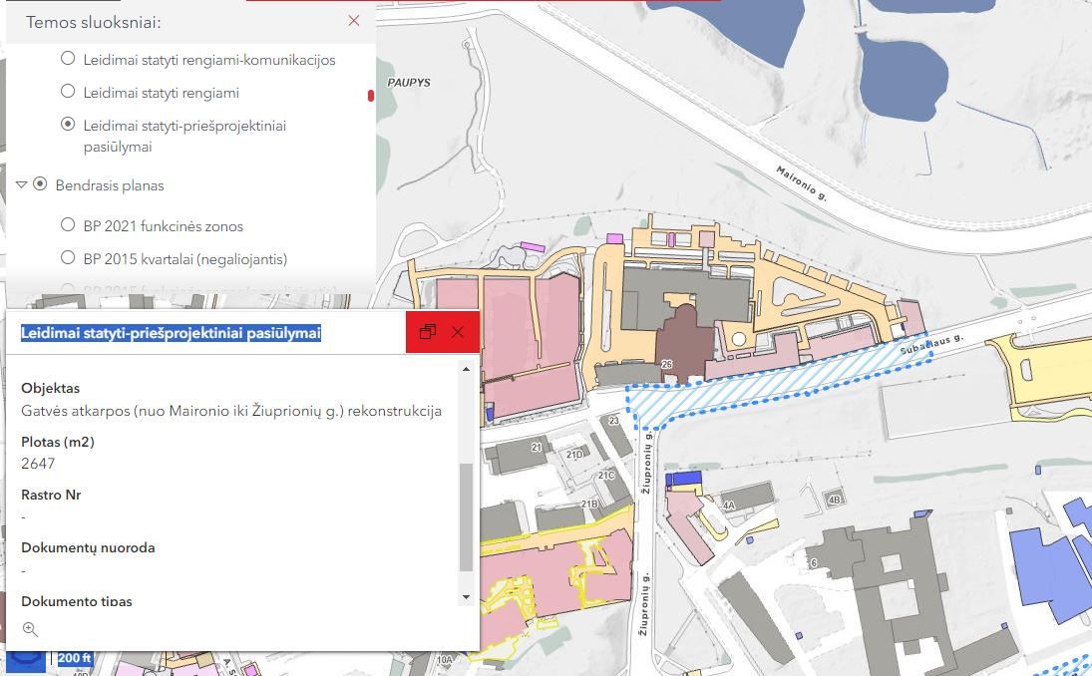Screen dimensions: 1092x676
Task: Collapse the Bendrasis planas group triangle
Action: [x=21, y=185]
